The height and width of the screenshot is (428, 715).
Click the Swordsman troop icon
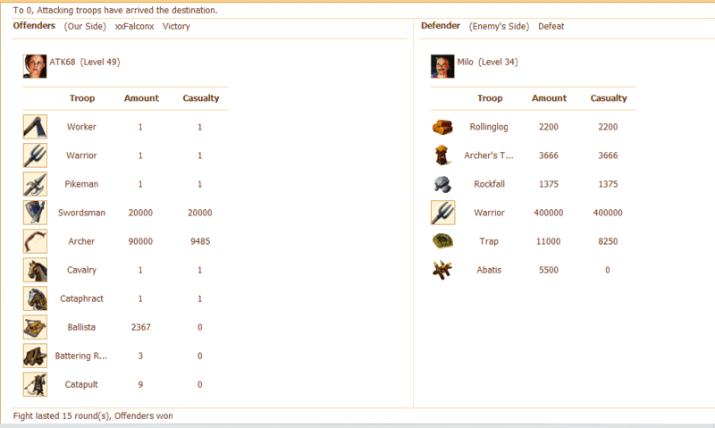tap(35, 213)
